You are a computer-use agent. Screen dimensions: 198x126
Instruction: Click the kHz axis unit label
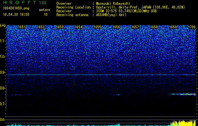[x=3, y=26]
